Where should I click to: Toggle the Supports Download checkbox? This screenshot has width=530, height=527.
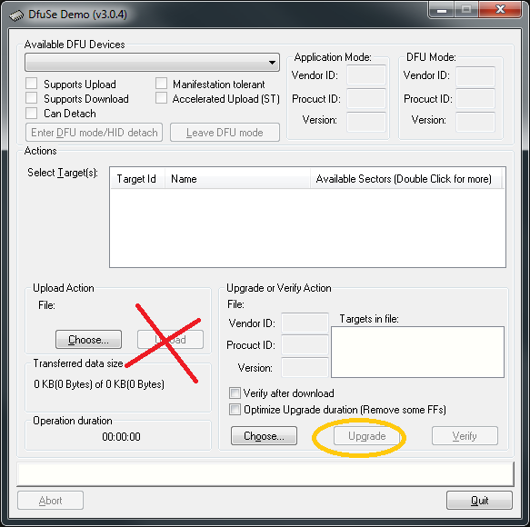tap(32, 98)
